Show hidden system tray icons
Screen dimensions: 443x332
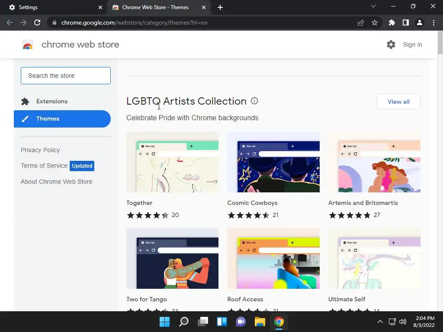[x=380, y=322]
